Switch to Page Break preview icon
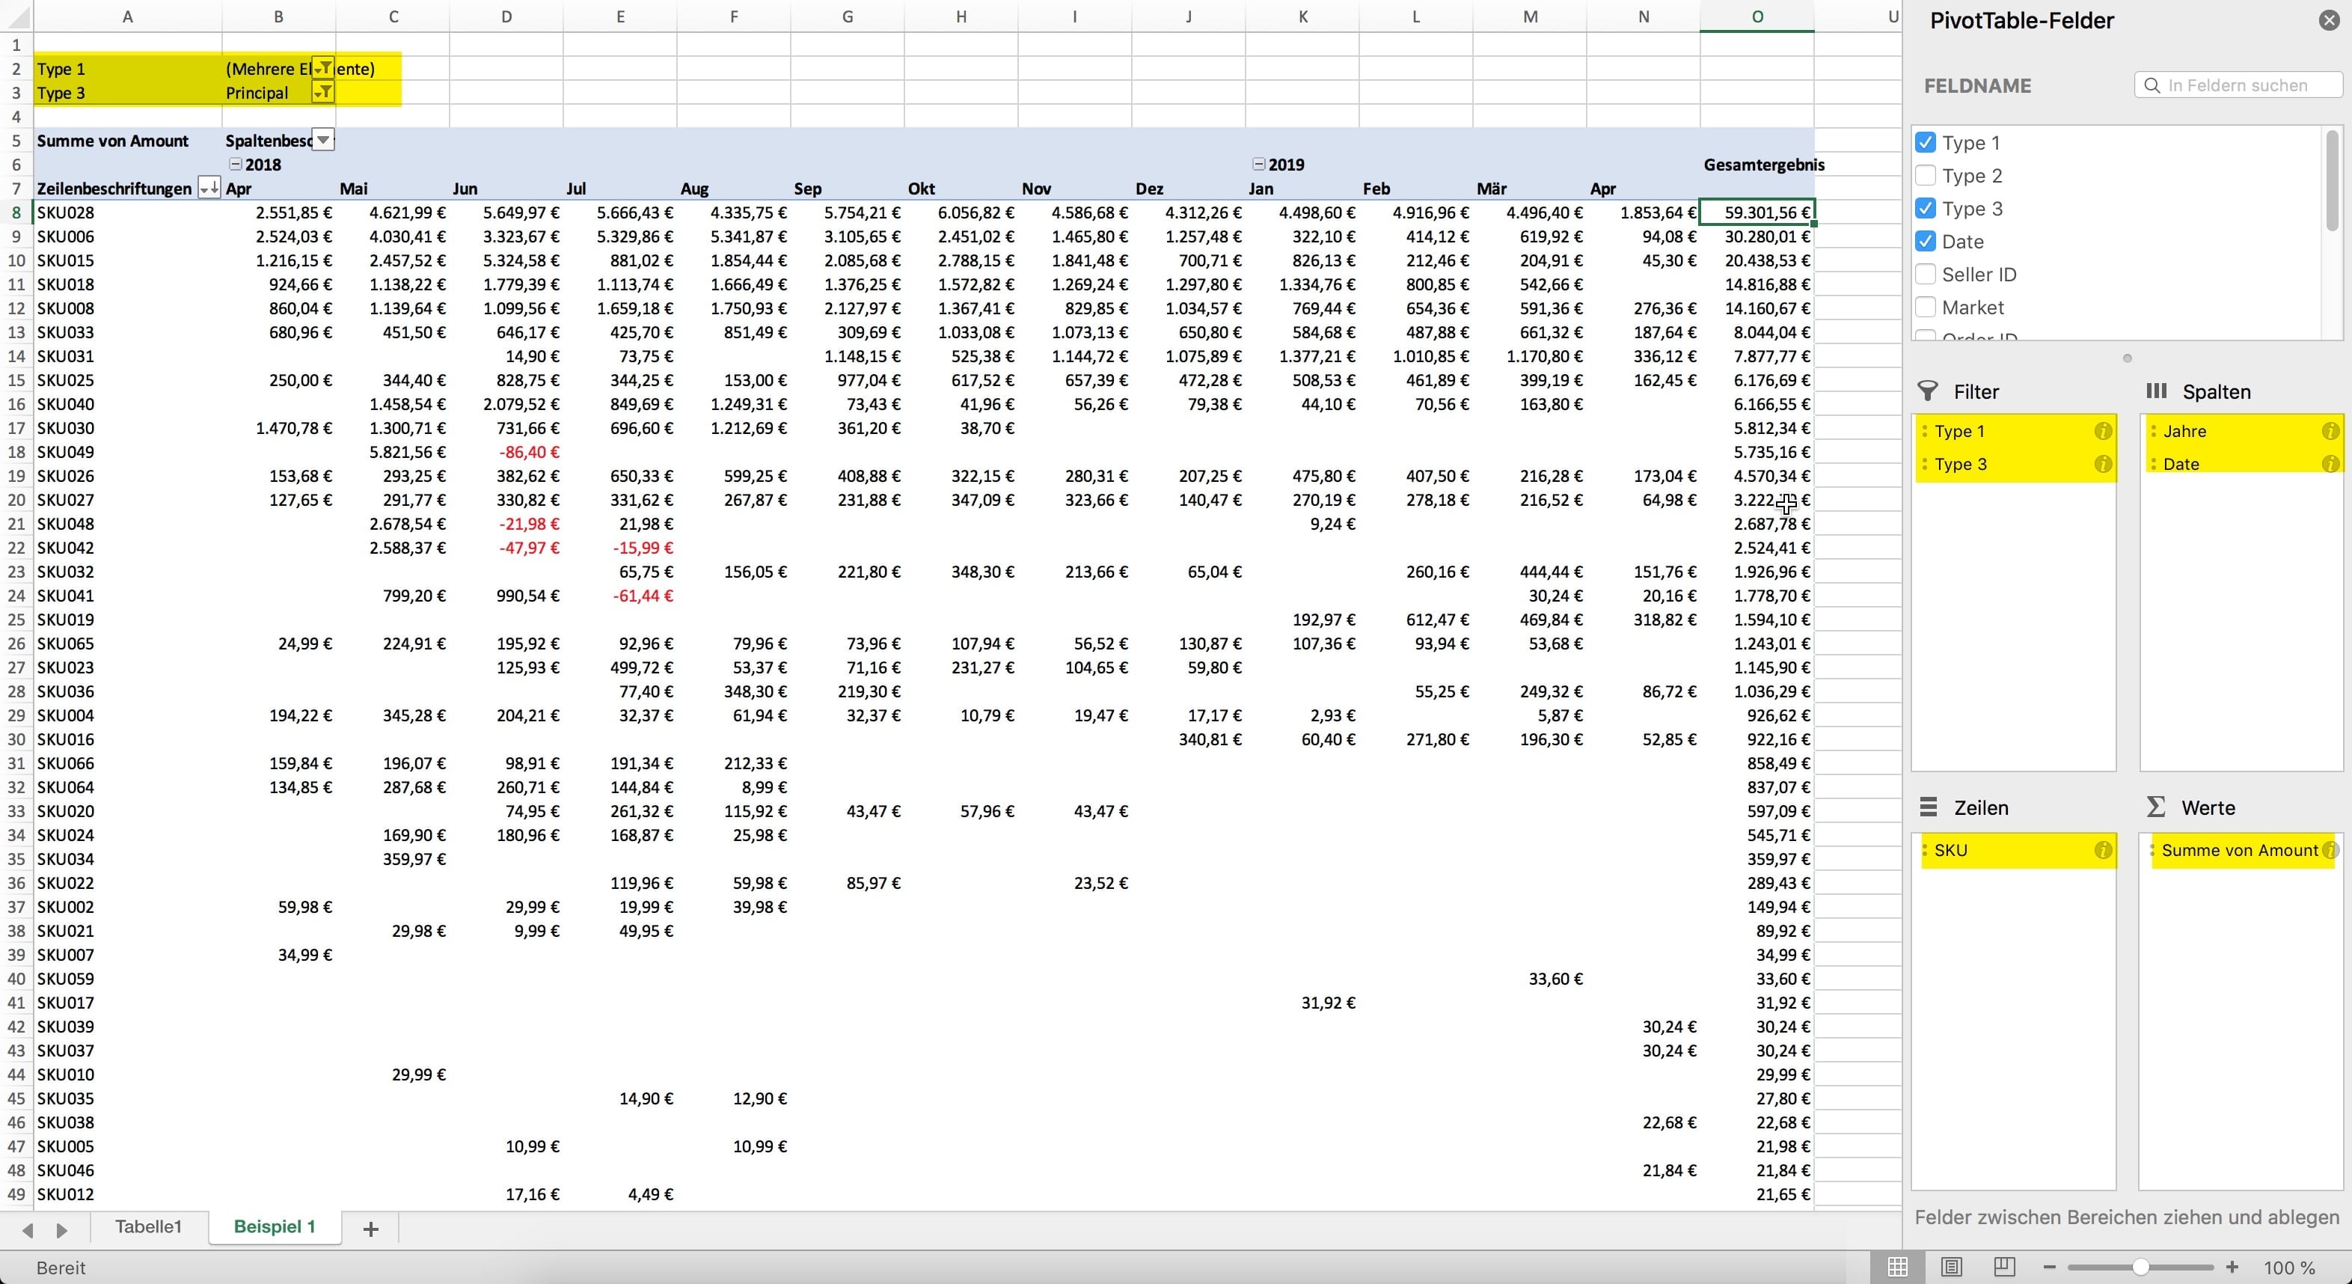2352x1284 pixels. tap(2004, 1267)
